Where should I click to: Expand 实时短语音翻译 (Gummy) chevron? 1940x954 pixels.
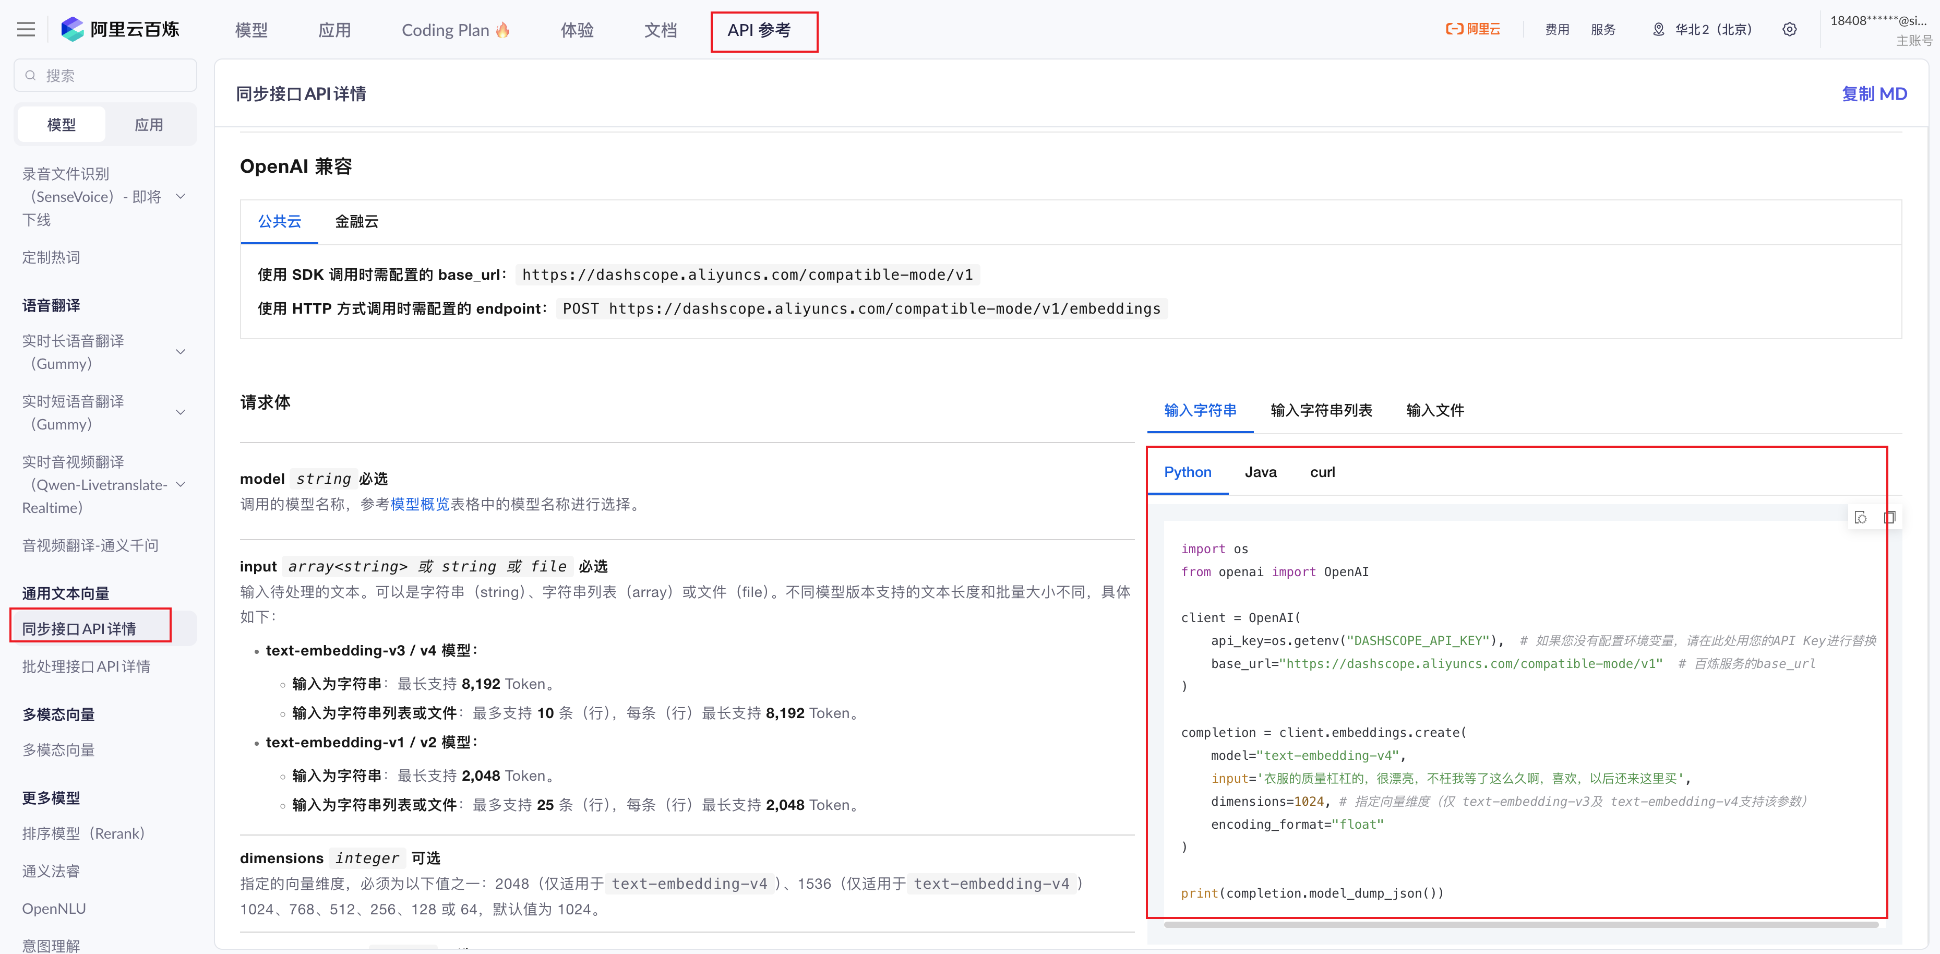[x=181, y=413]
